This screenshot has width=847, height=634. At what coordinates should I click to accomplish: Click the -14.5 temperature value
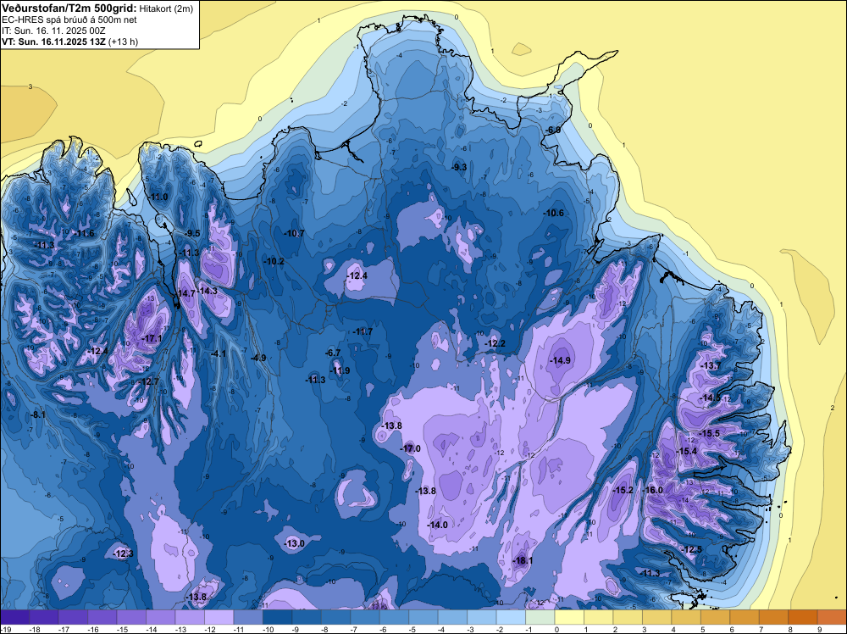710,398
